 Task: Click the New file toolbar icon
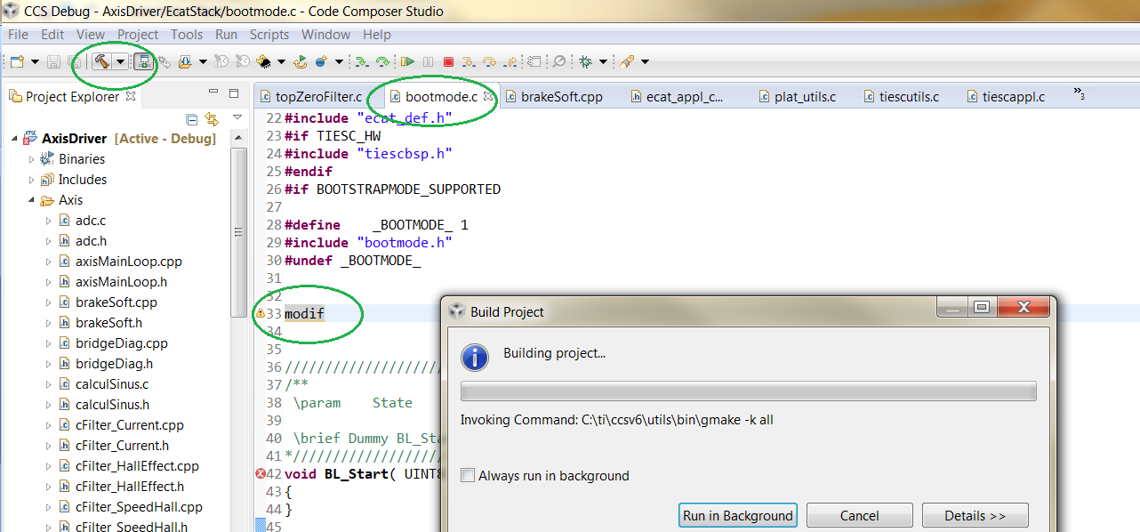coord(17,61)
